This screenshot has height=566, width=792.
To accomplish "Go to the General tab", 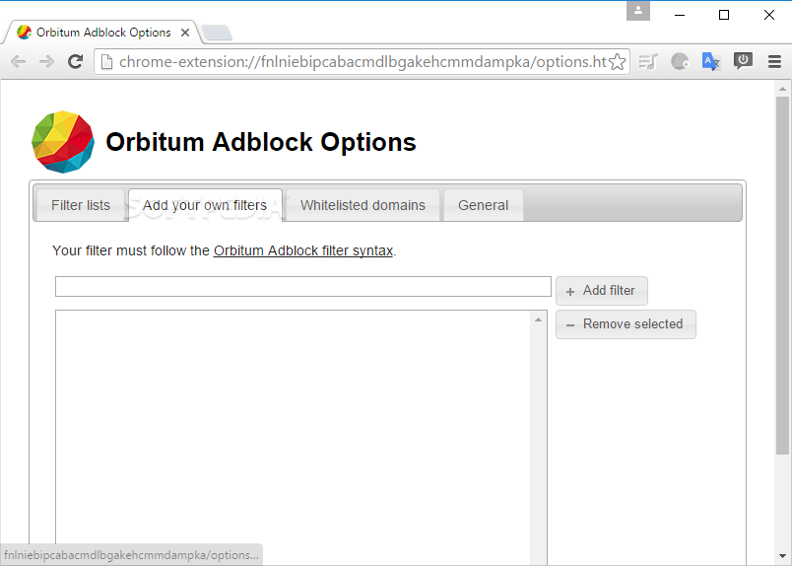I will coord(483,205).
